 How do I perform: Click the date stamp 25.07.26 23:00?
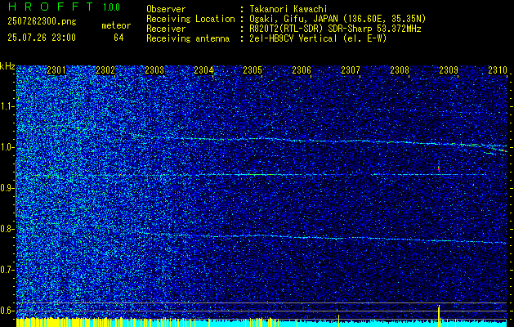point(42,38)
